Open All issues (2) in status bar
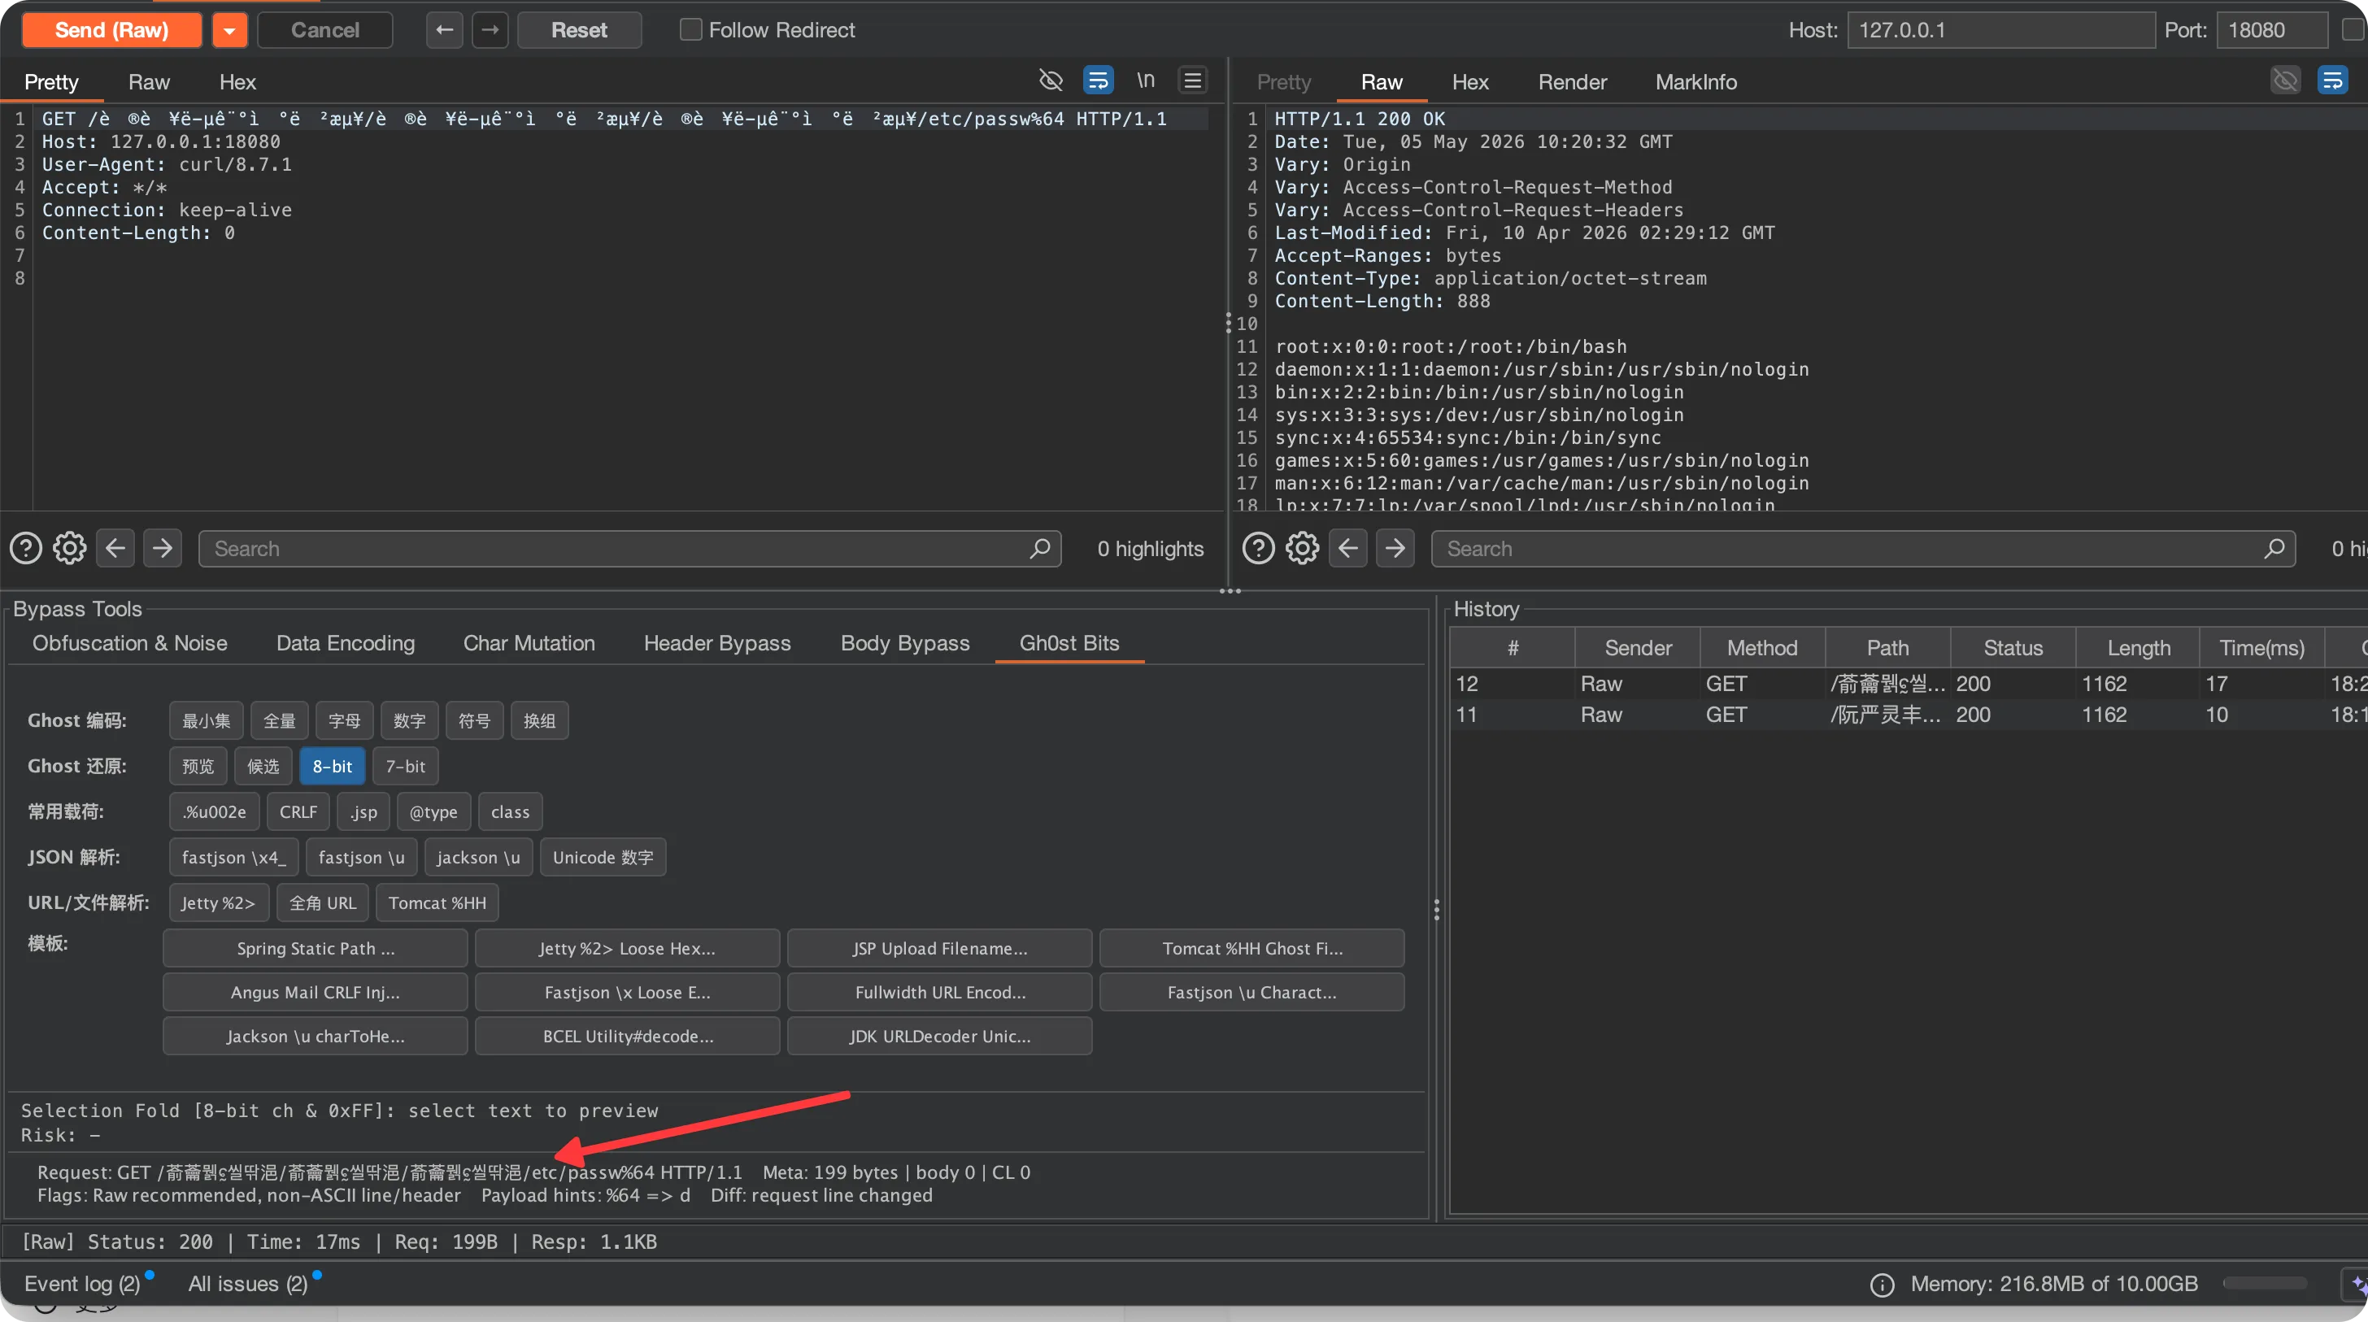This screenshot has height=1322, width=2368. point(247,1284)
